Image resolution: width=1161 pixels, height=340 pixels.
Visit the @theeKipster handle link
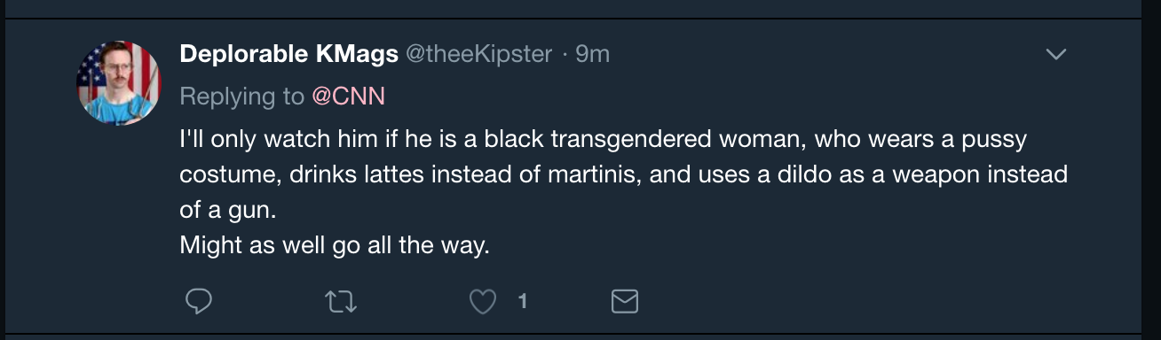point(479,54)
